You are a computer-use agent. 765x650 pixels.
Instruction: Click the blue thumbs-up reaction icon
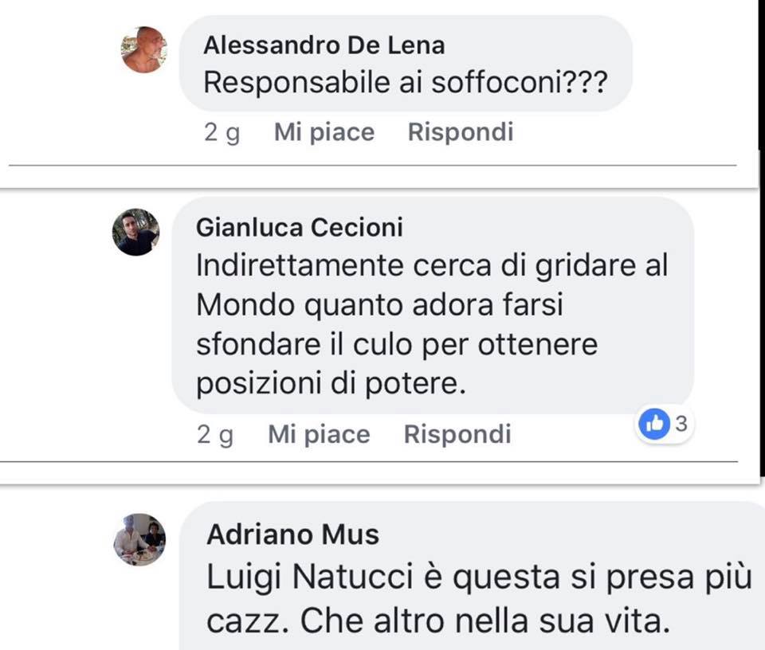pyautogui.click(x=653, y=424)
